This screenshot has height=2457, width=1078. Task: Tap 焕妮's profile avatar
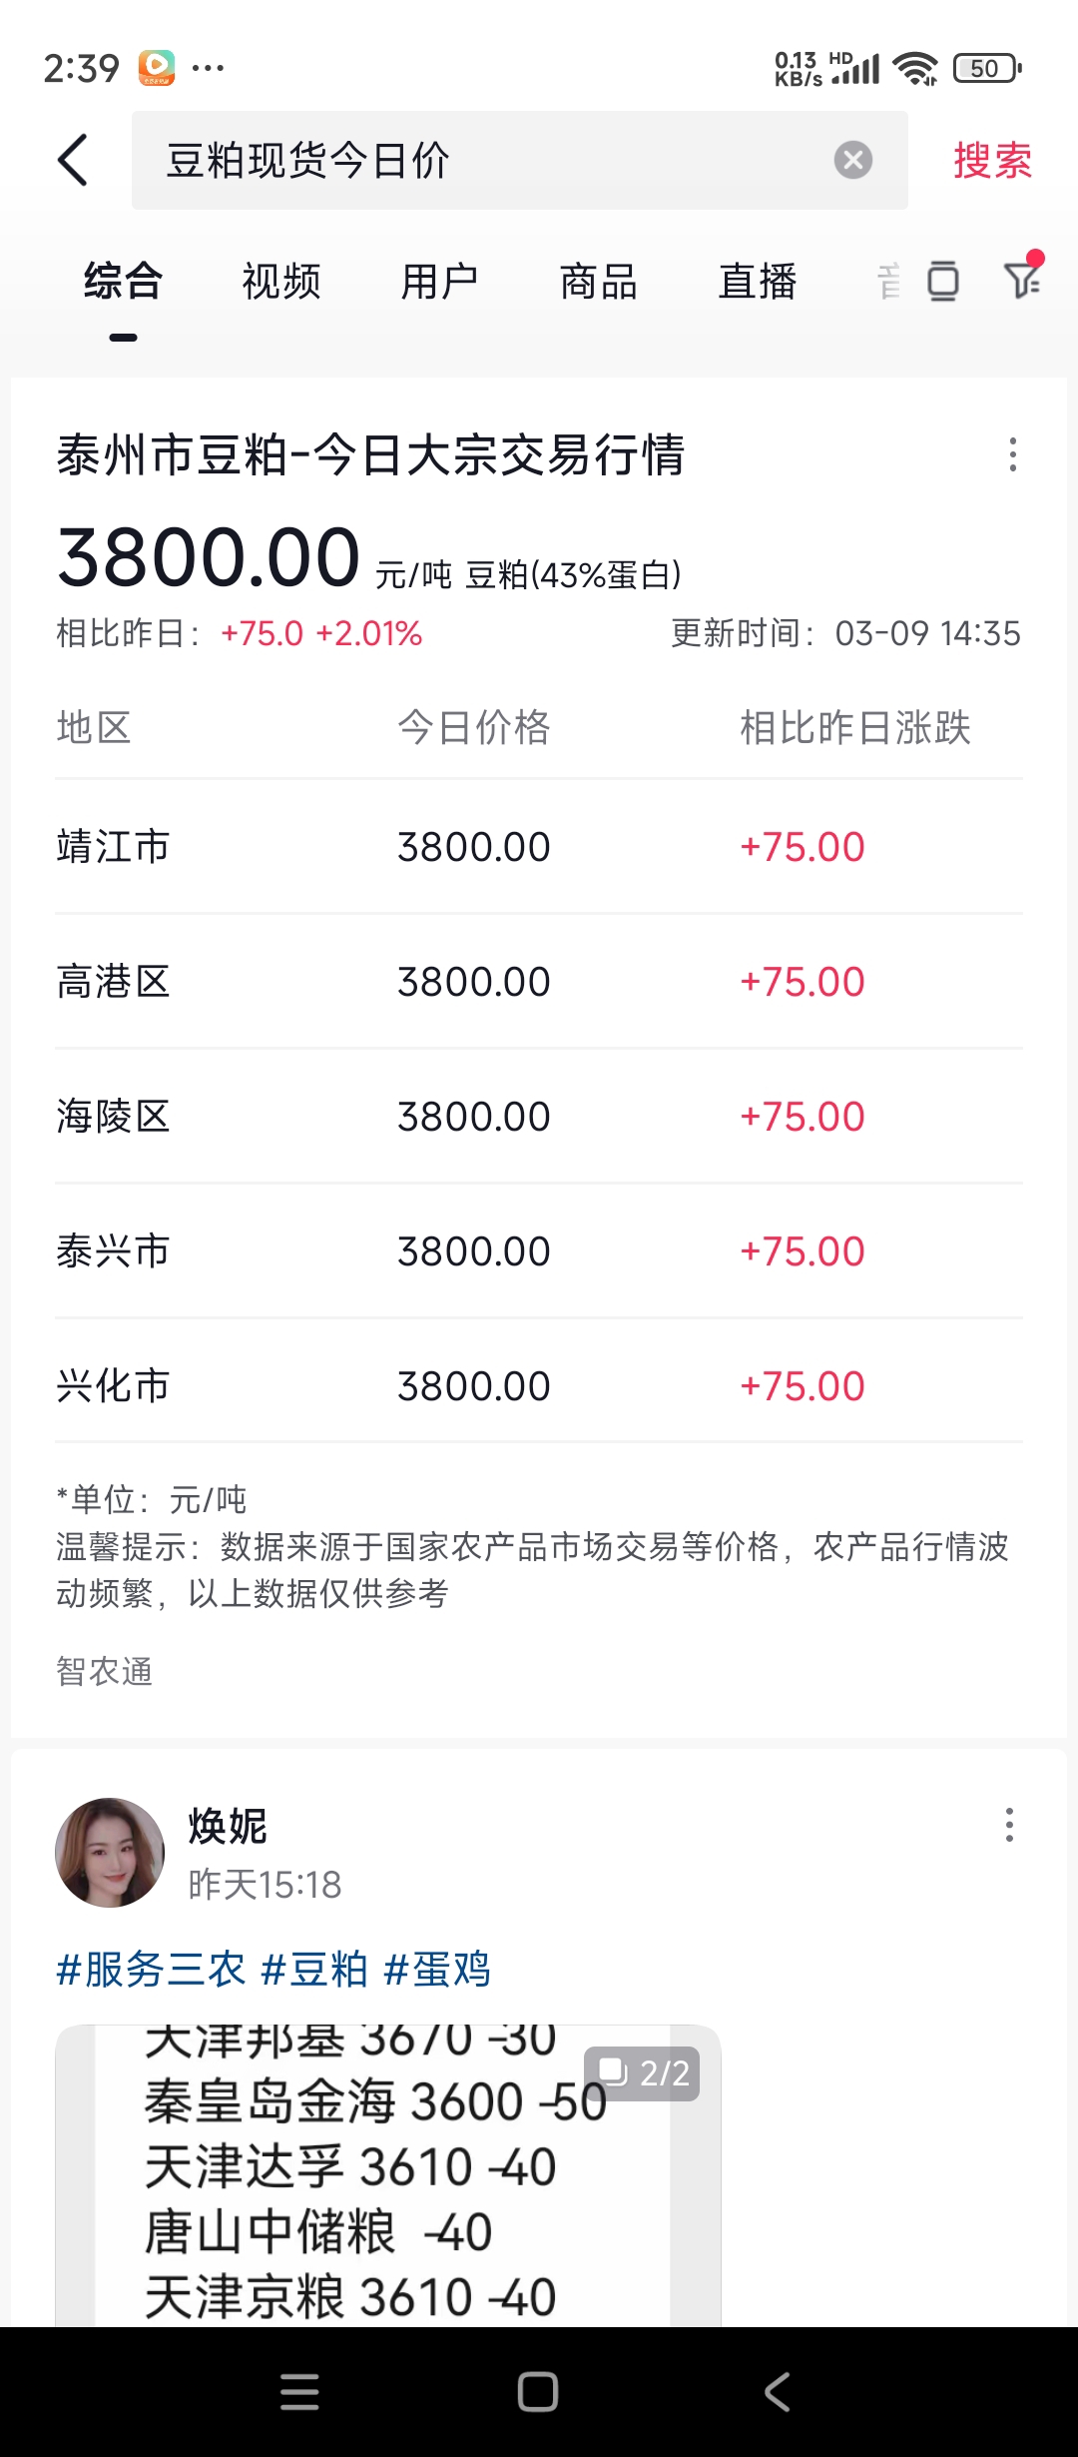(x=110, y=1853)
